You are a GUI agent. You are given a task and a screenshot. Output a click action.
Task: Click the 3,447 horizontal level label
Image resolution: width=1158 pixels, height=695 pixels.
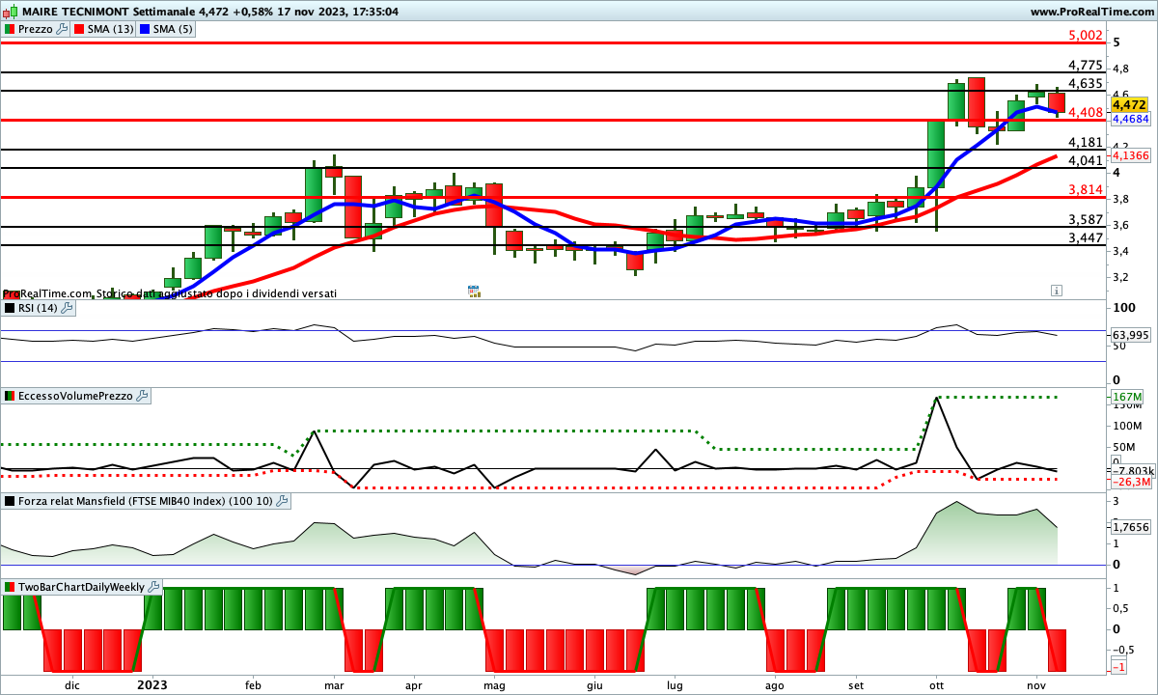pos(1086,238)
